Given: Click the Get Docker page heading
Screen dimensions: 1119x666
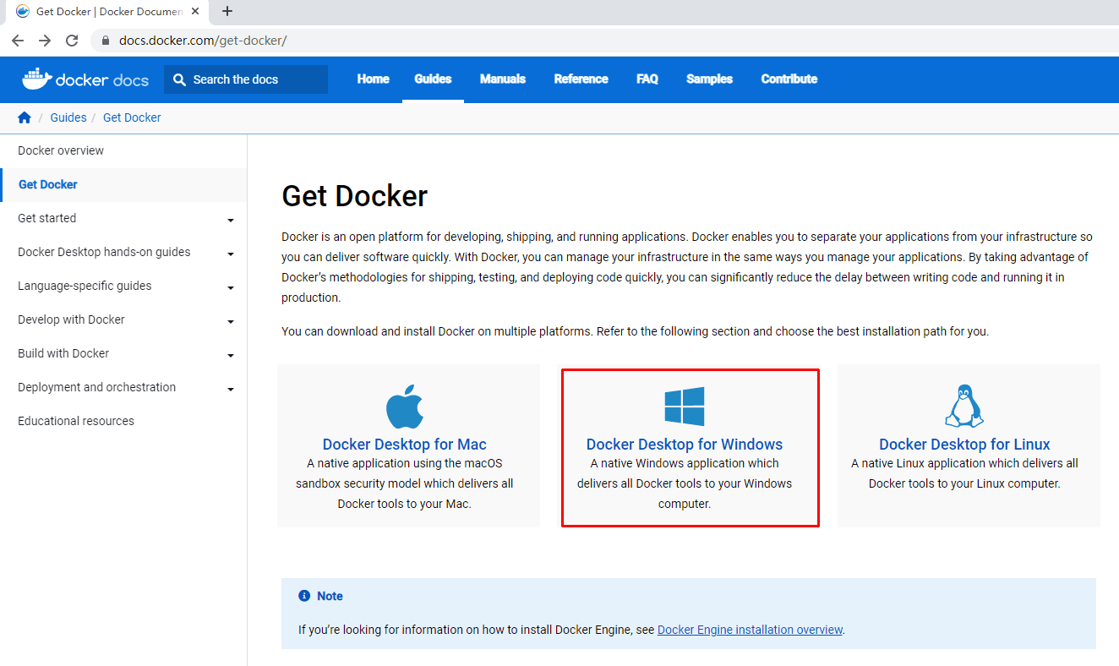Looking at the screenshot, I should [x=355, y=196].
